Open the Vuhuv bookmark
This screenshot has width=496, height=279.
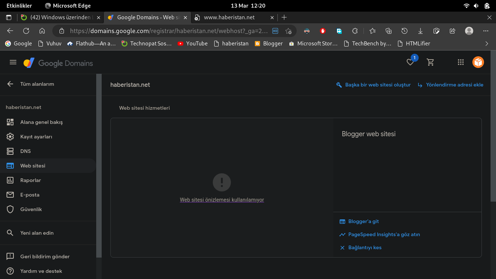pos(49,44)
